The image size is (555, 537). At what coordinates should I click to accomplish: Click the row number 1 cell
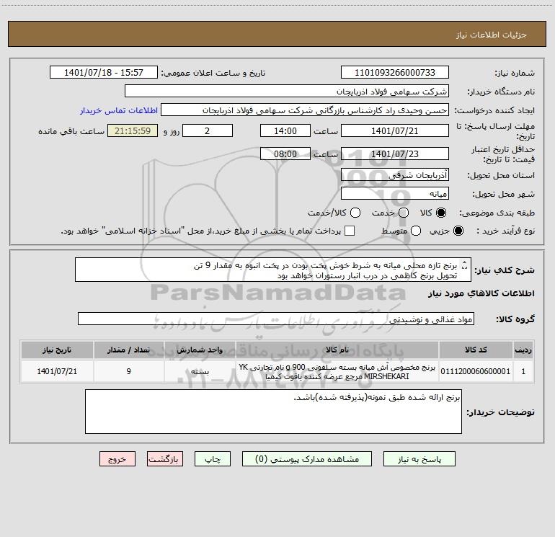pyautogui.click(x=523, y=371)
